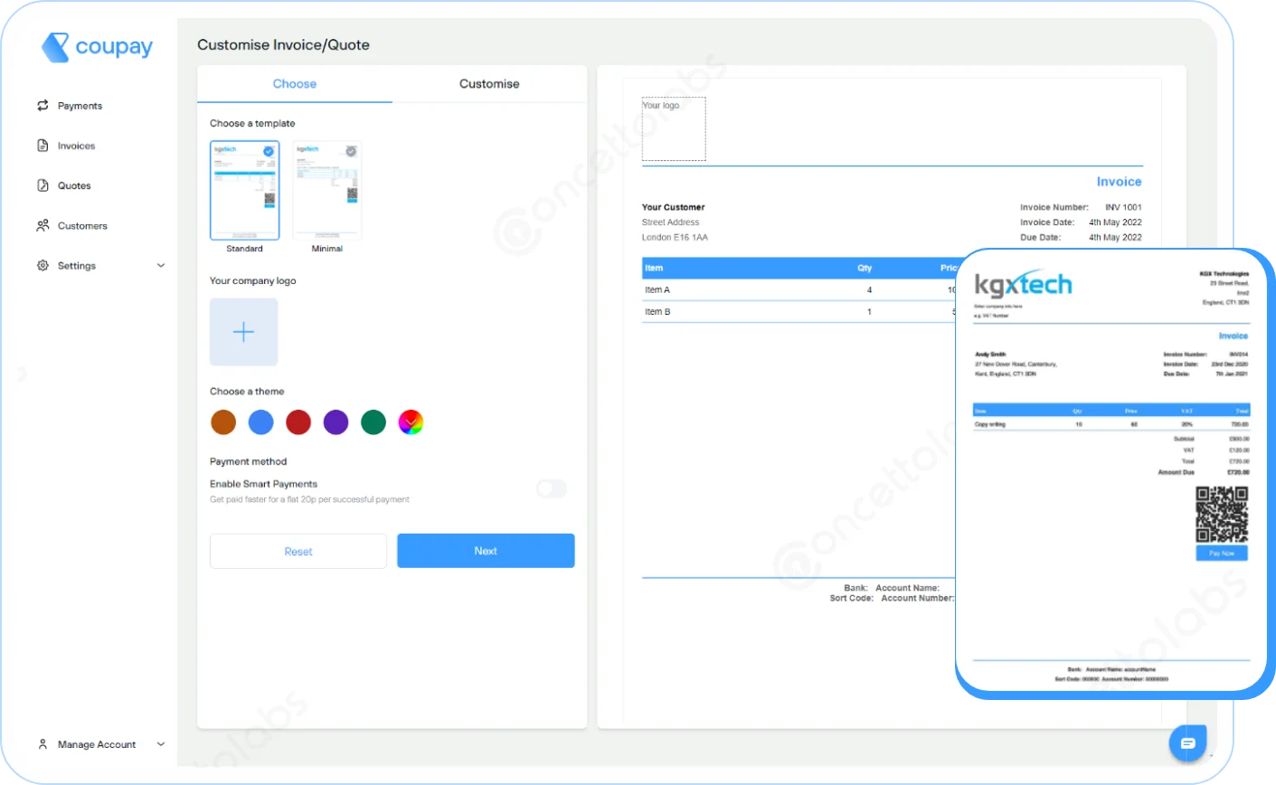Click the Coupay logo
This screenshot has width=1276, height=785.
[x=96, y=46]
